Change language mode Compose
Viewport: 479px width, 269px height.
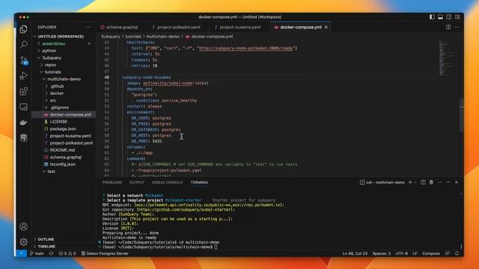coord(431,253)
